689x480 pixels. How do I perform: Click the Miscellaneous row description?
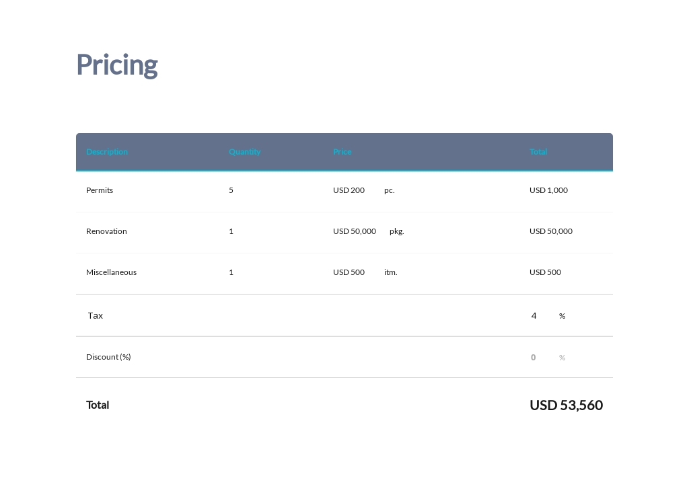(111, 272)
